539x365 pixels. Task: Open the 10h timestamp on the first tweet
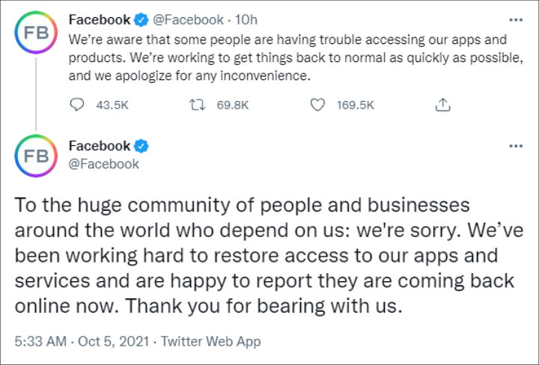coord(246,19)
